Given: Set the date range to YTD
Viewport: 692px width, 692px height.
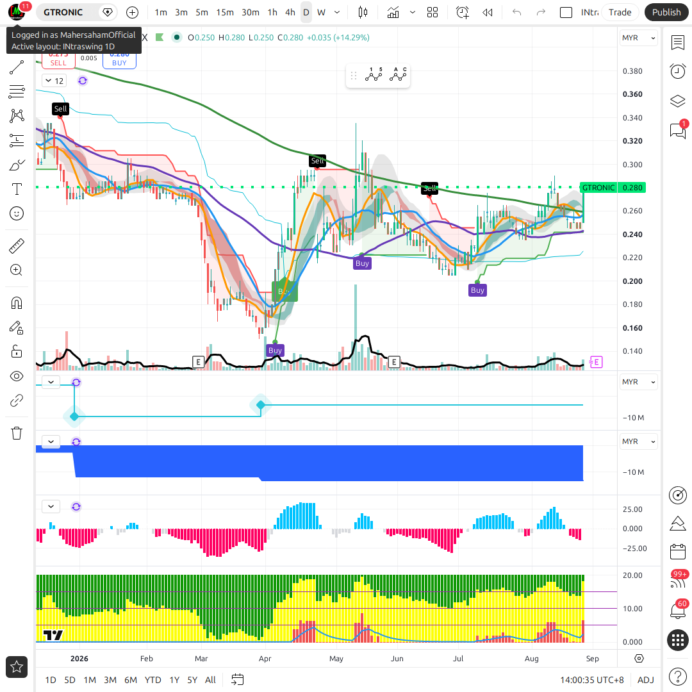Looking at the screenshot, I should pyautogui.click(x=152, y=680).
